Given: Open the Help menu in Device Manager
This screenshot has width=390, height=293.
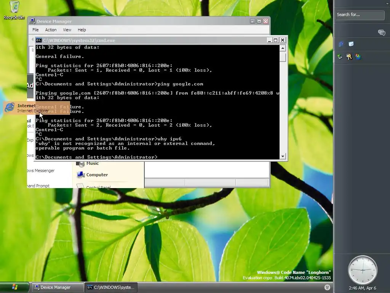Looking at the screenshot, I should 82,30.
